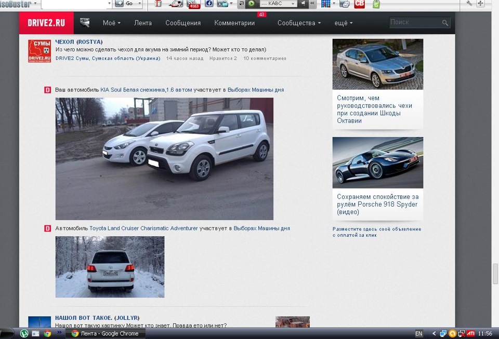Click the mail printer toolbar icon
Image resolution: width=499 pixels, height=339 pixels.
point(344,4)
